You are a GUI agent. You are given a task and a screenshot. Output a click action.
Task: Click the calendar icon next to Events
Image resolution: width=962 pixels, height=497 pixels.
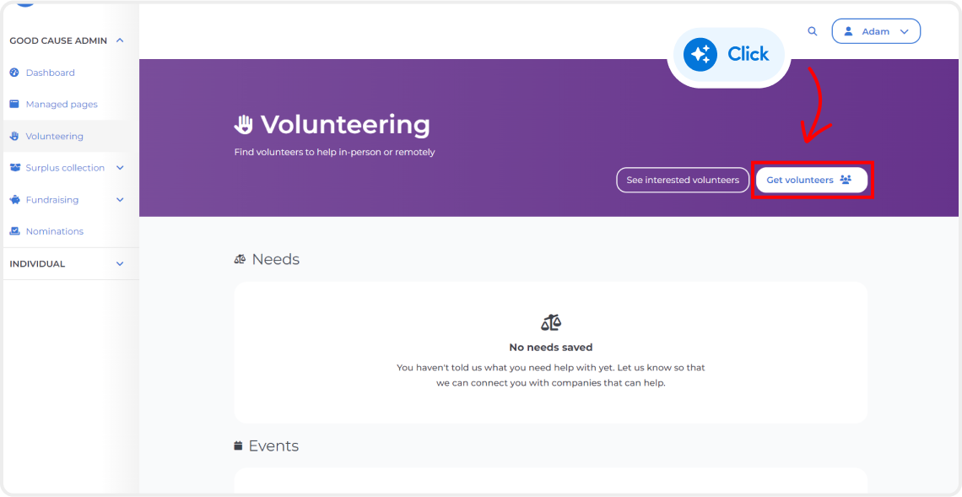click(x=238, y=445)
